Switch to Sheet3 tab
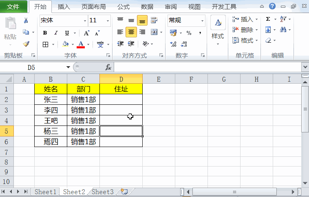 click(103, 192)
